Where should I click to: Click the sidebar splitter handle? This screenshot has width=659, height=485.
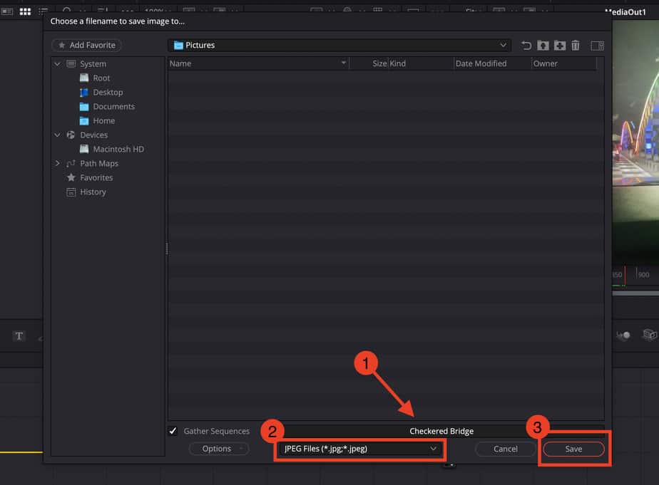(167, 249)
